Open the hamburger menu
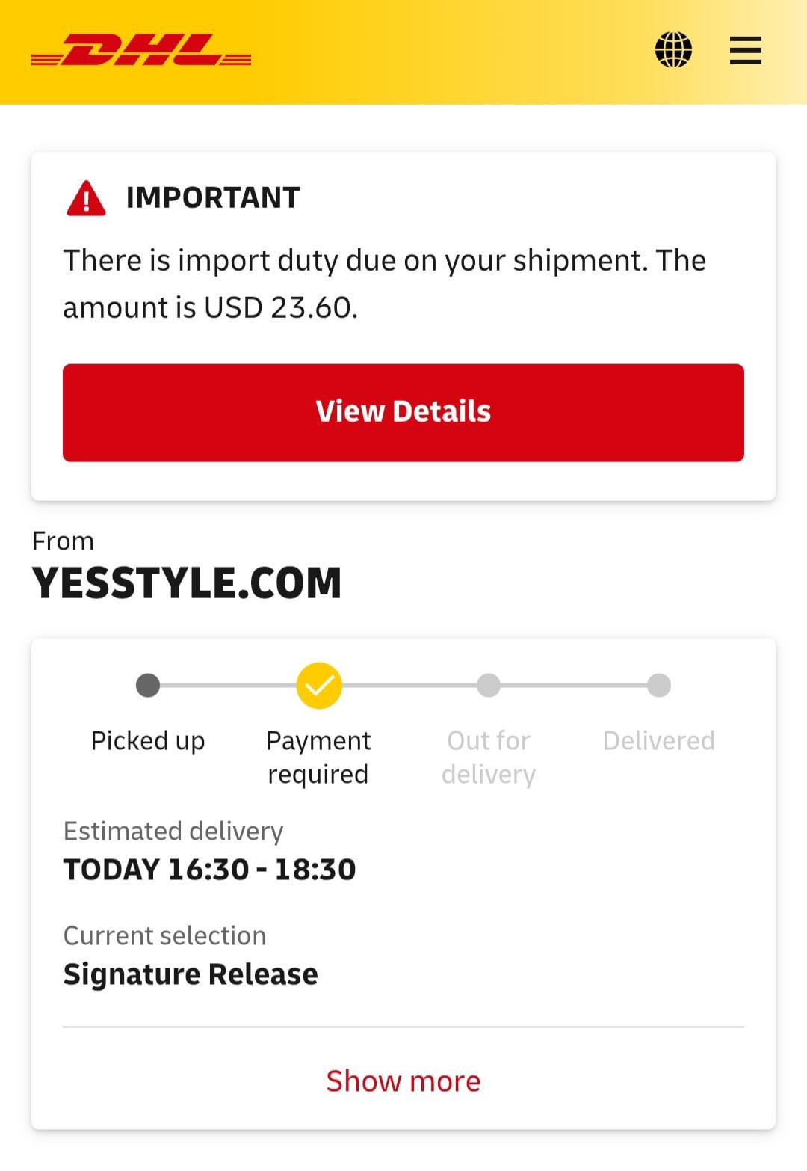Viewport: 807px width, 1171px height. [745, 51]
